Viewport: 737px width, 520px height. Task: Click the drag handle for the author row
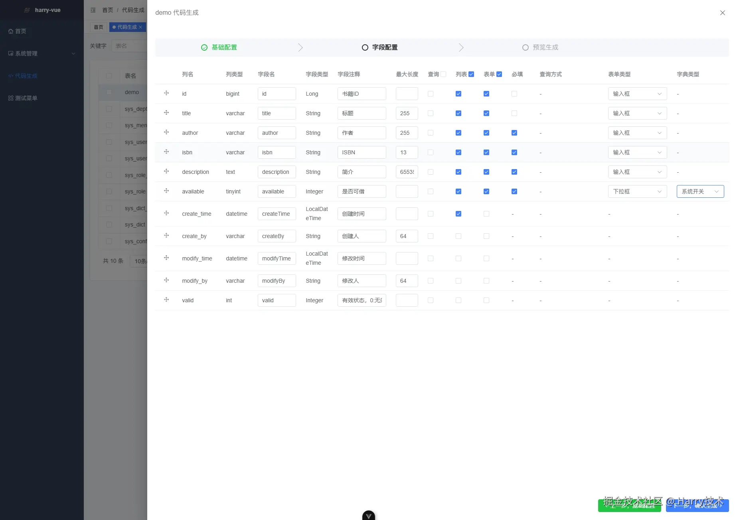(x=166, y=132)
